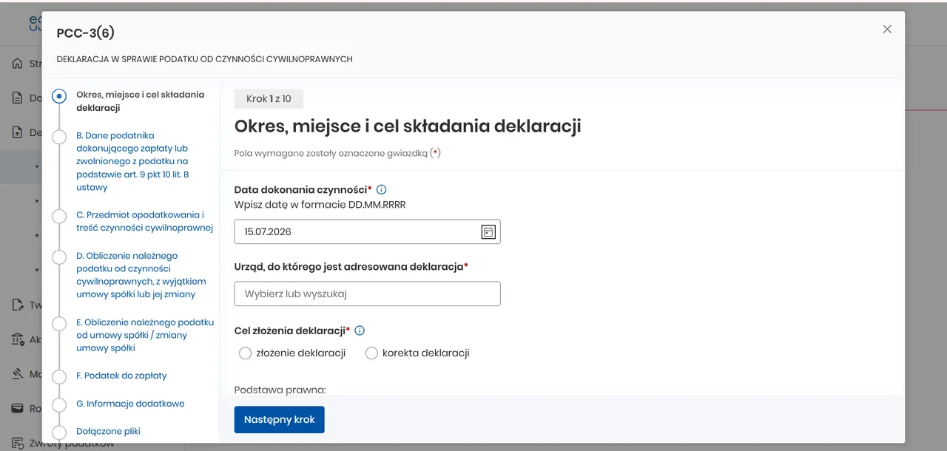This screenshot has height=451, width=947.
Task: Close the PCC-3(6) dialog
Action: click(887, 30)
